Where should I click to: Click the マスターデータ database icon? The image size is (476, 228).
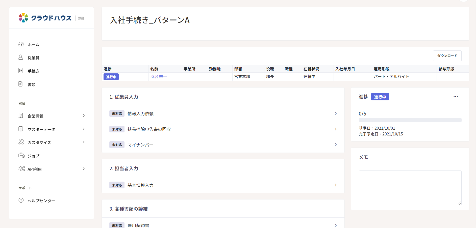21,129
